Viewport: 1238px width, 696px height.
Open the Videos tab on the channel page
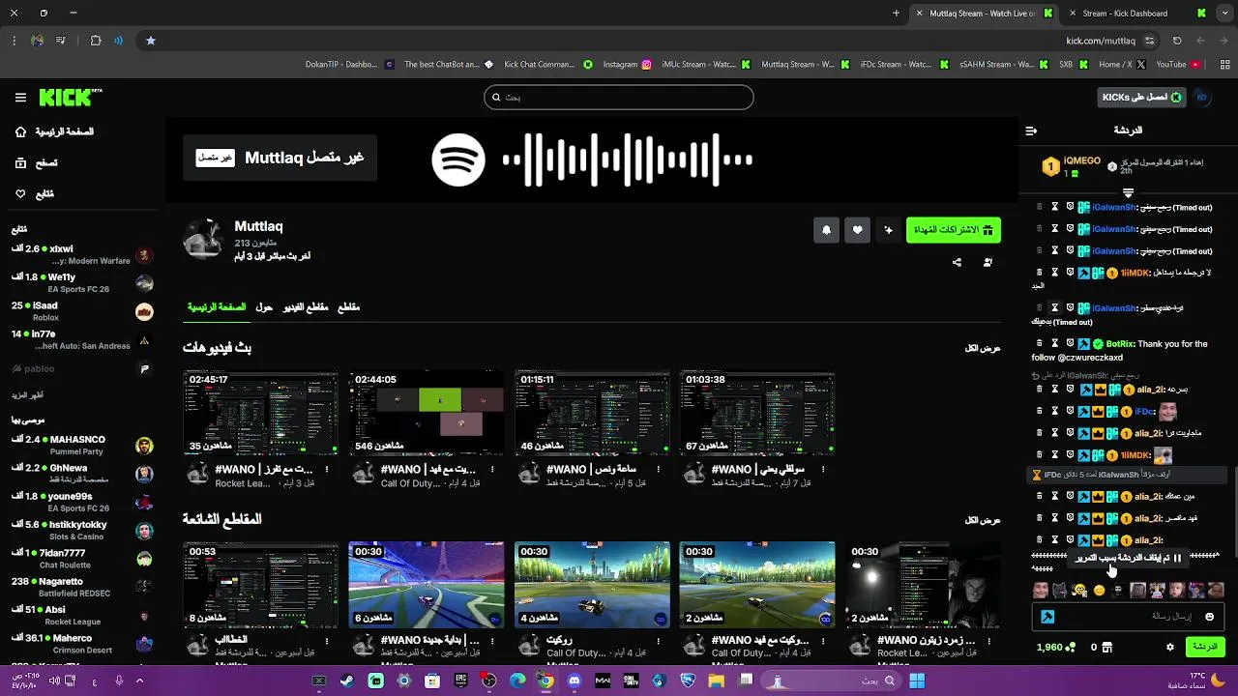coord(306,307)
